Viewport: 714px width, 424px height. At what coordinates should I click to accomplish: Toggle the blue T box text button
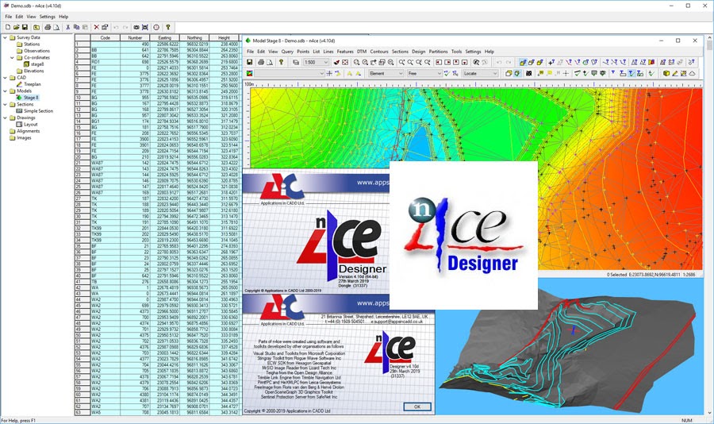[623, 73]
